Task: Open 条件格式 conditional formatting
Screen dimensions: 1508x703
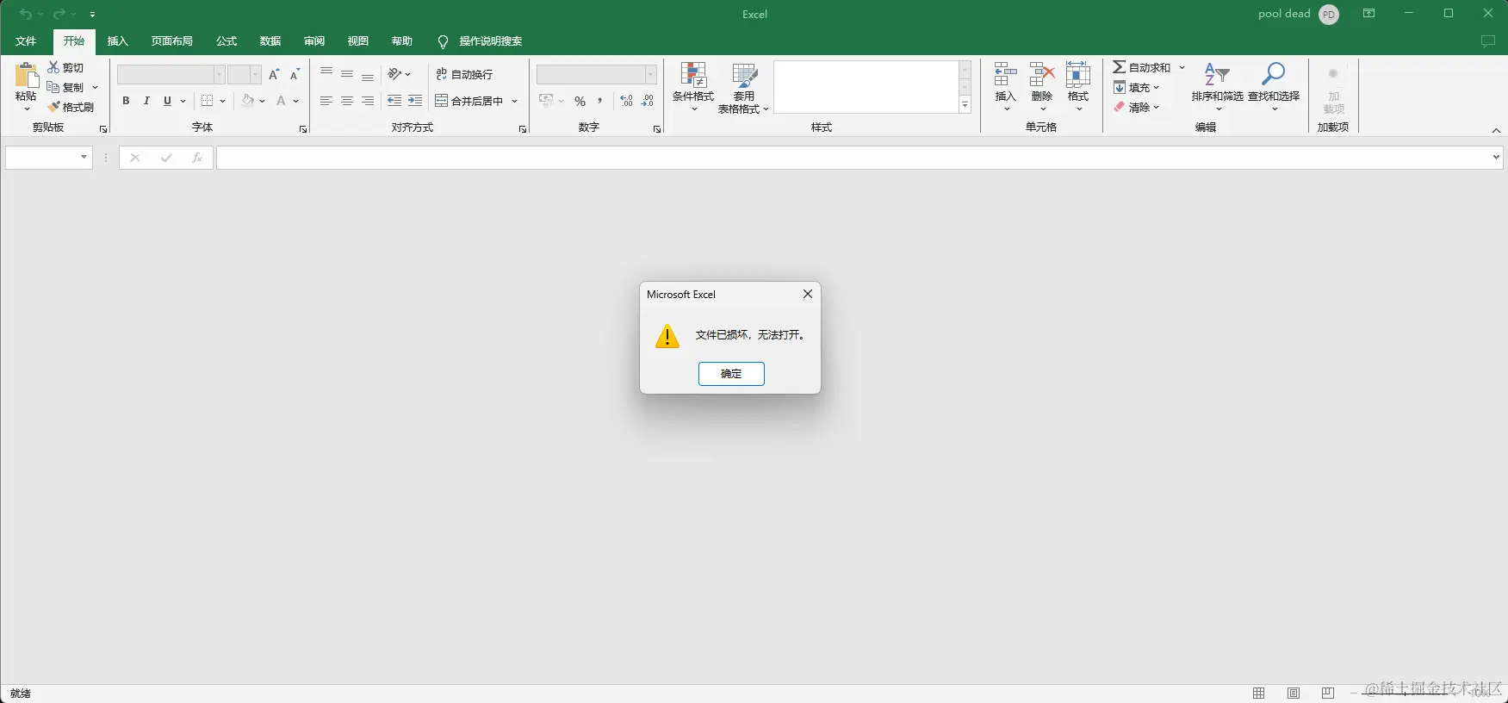Action: (x=693, y=87)
